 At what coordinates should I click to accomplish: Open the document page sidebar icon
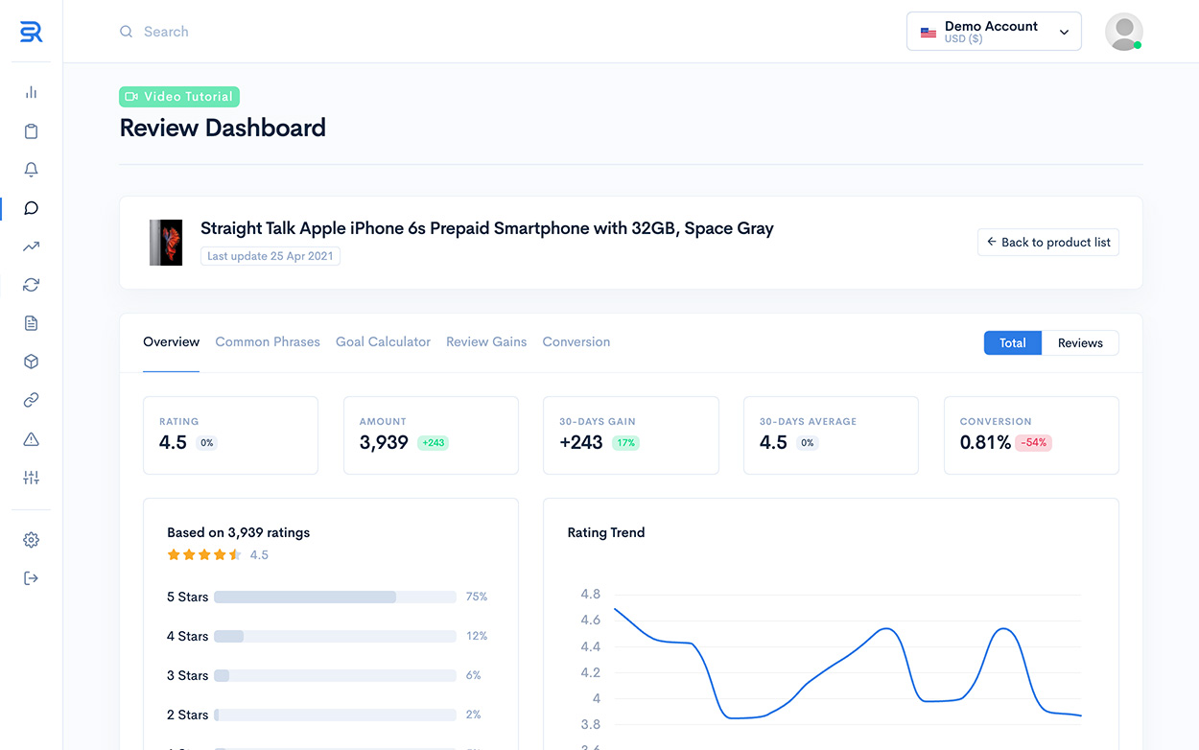click(32, 323)
